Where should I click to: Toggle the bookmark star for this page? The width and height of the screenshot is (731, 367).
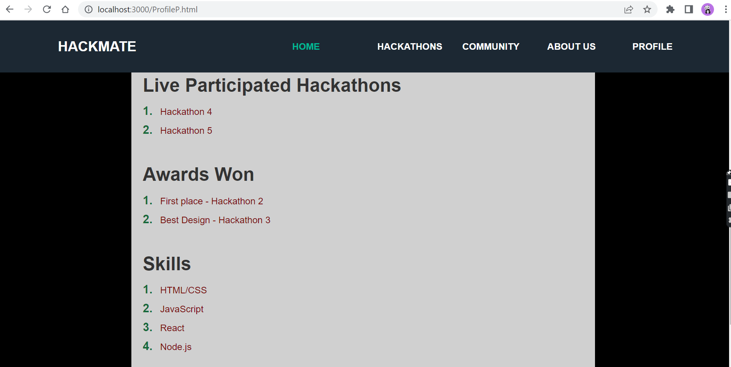[647, 9]
